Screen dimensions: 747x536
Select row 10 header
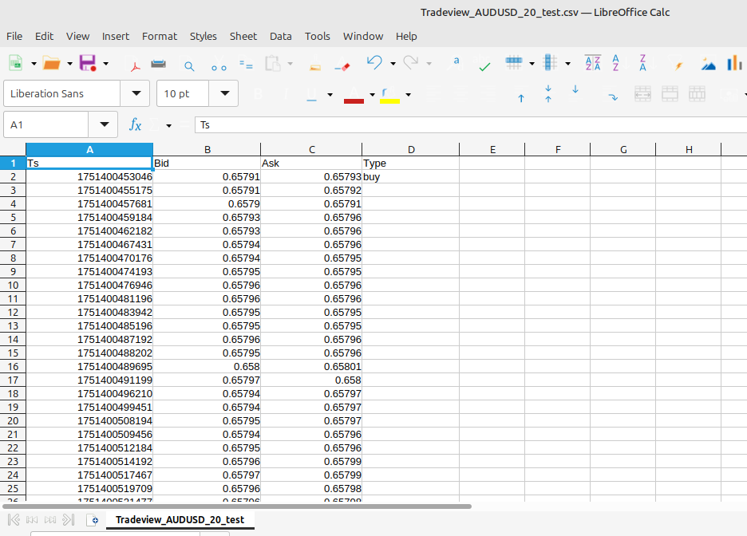(x=13, y=285)
